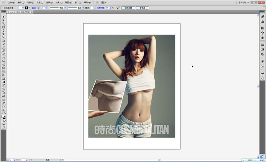Click the 文档设置 button
The height and width of the screenshot is (162, 266).
click(128, 8)
